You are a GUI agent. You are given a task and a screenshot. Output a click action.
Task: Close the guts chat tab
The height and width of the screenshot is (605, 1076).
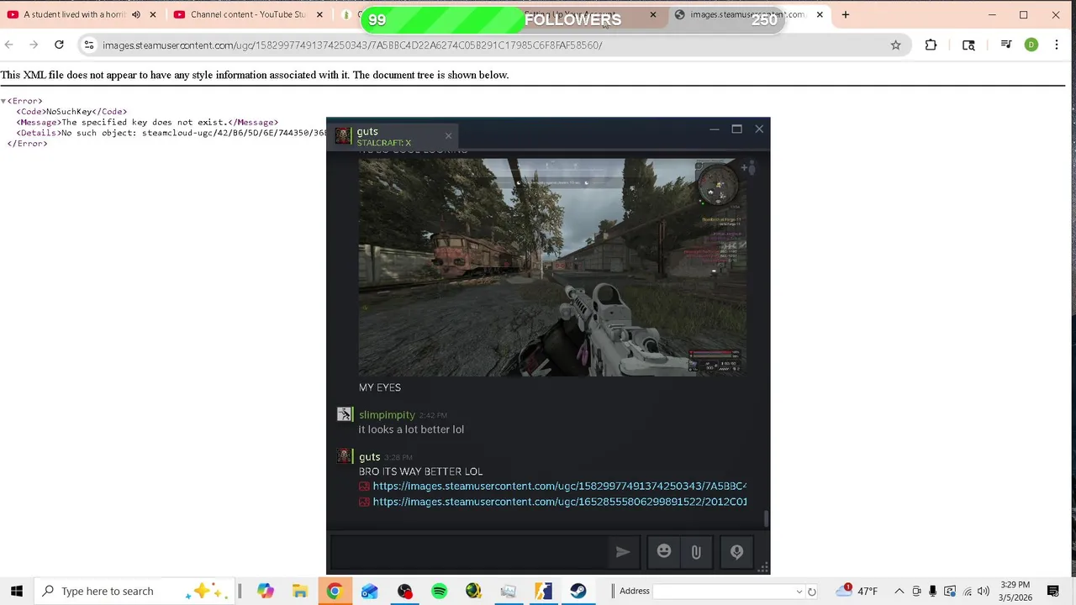click(x=448, y=135)
